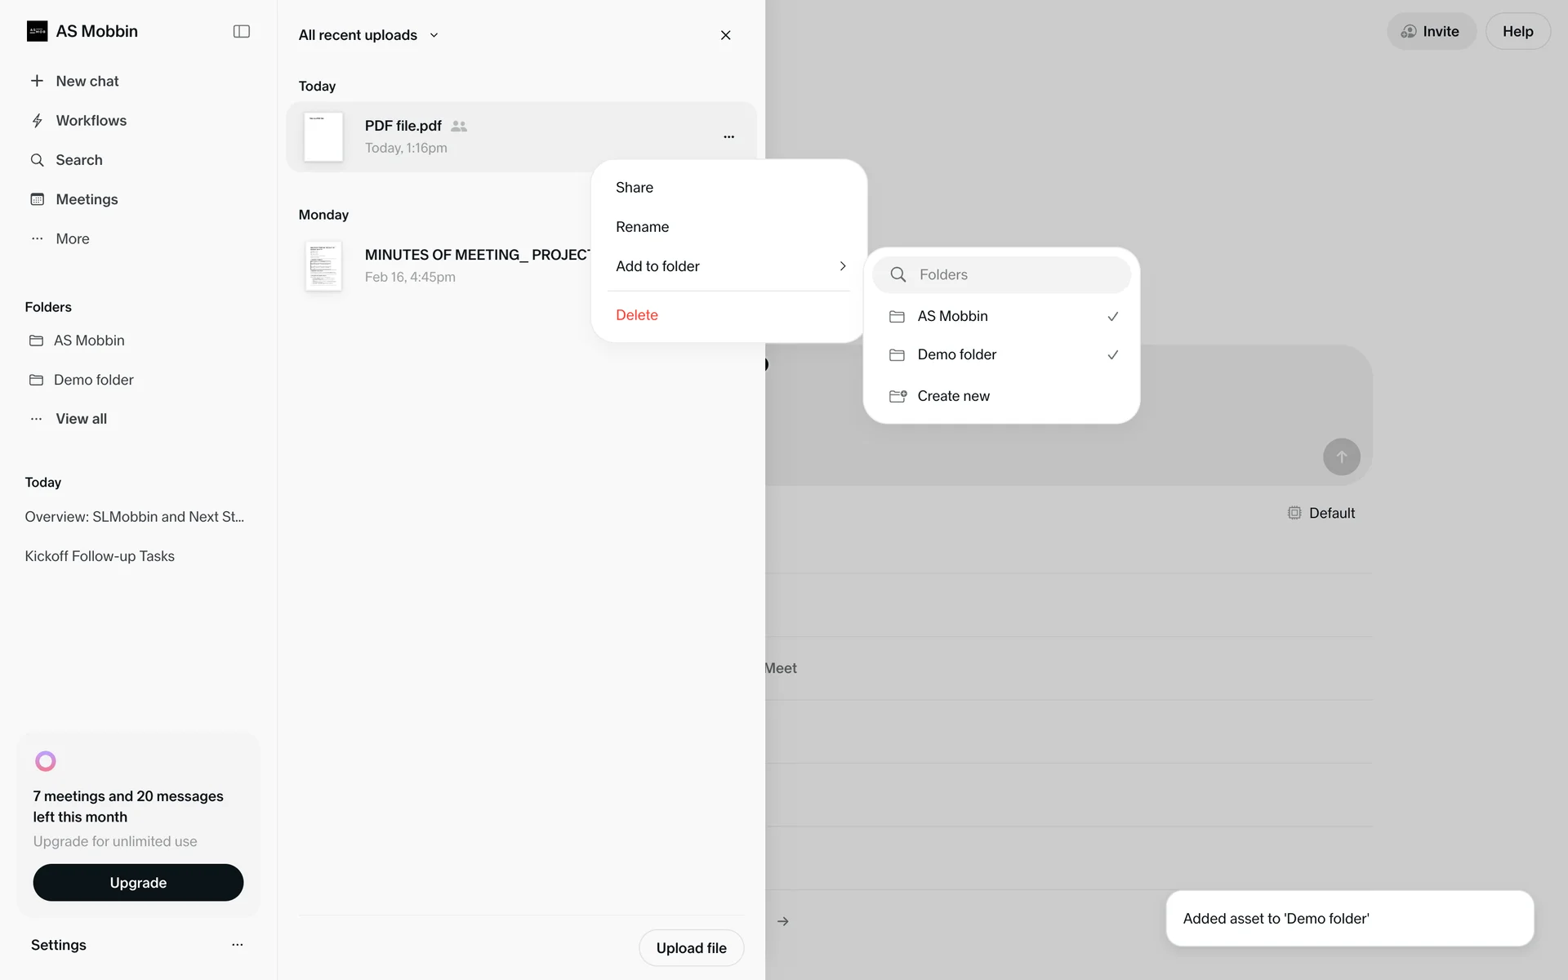Choose Share from context menu

635,187
